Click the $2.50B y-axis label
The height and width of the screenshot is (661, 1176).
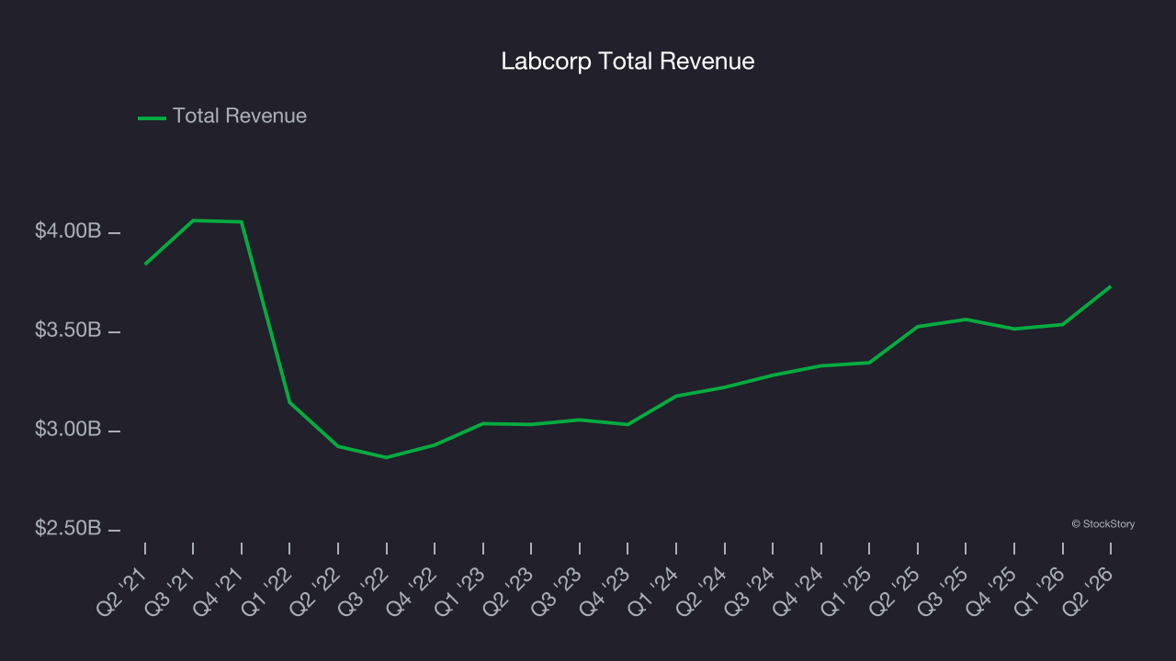click(x=68, y=529)
